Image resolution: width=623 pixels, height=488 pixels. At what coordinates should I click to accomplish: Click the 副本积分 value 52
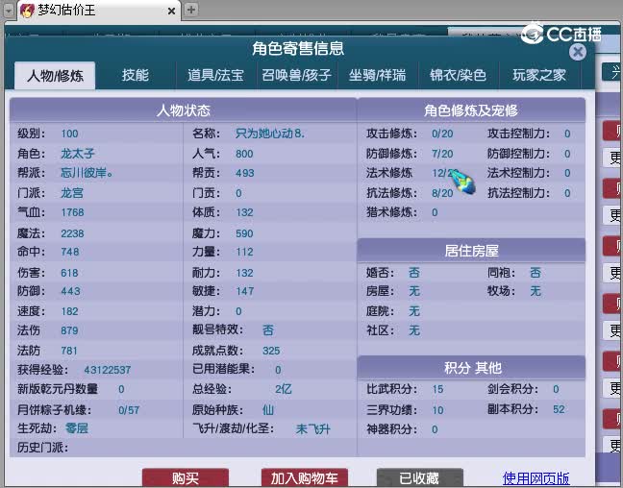click(x=559, y=409)
